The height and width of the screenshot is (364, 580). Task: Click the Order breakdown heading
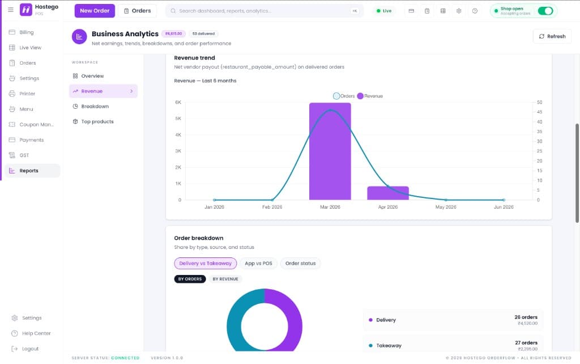[199, 238]
